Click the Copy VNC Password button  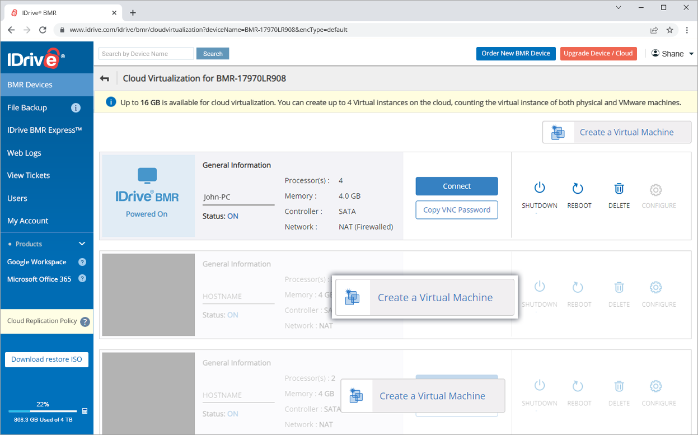click(x=456, y=210)
